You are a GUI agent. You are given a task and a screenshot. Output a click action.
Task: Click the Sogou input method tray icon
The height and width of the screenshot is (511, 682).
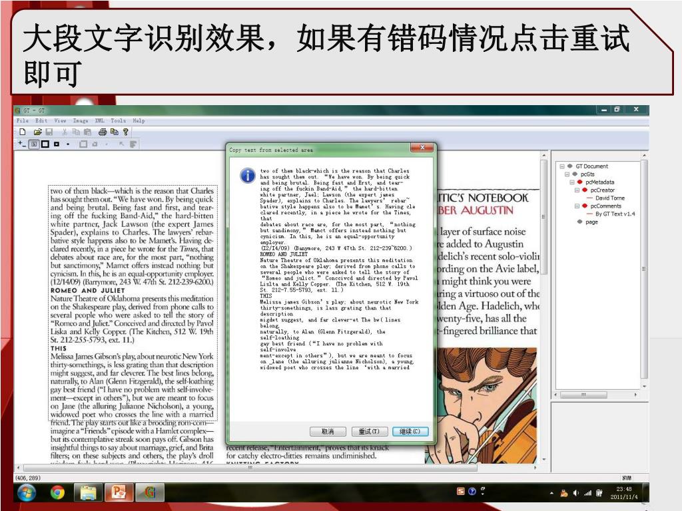pyautogui.click(x=461, y=492)
